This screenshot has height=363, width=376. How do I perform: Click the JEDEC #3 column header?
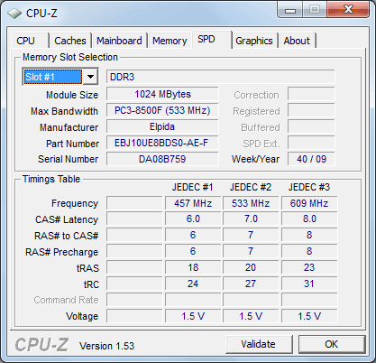(x=309, y=187)
